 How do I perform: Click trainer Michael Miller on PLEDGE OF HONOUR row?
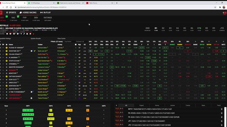point(43,48)
